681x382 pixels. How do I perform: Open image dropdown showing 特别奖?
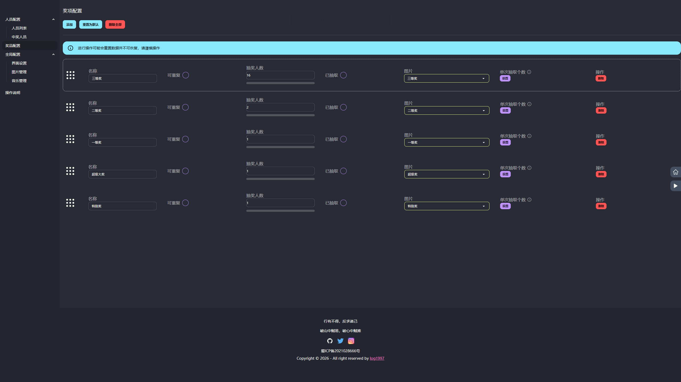pyautogui.click(x=447, y=206)
